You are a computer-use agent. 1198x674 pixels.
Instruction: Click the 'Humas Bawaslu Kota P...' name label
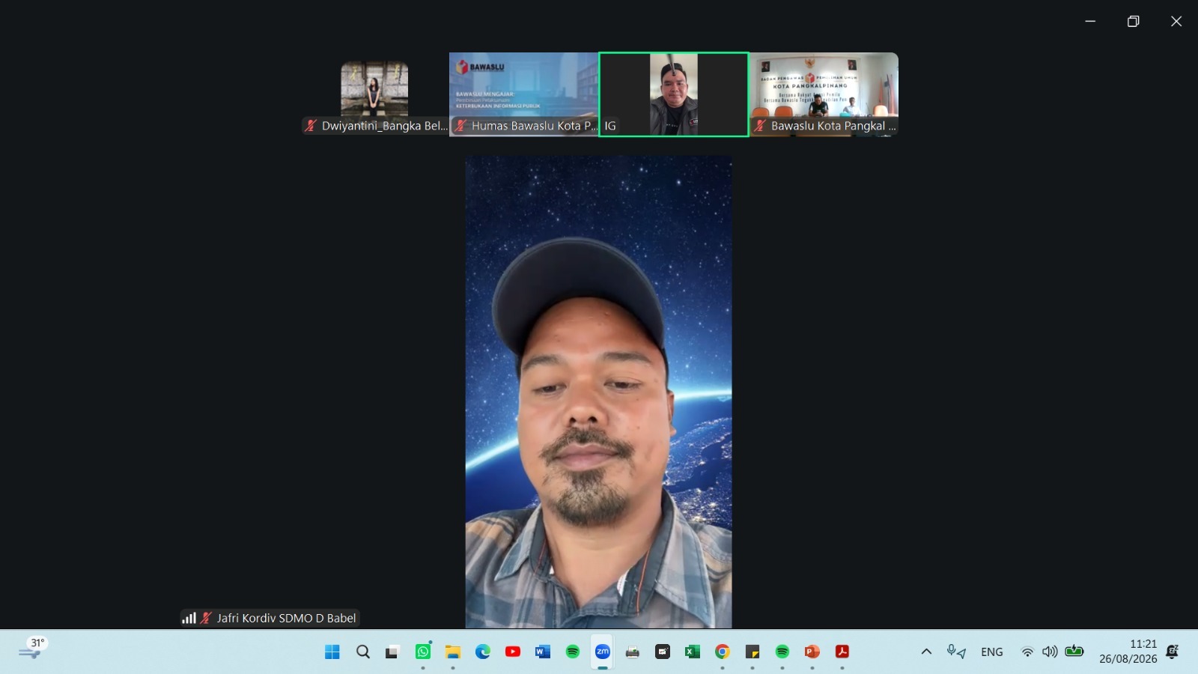tap(535, 126)
